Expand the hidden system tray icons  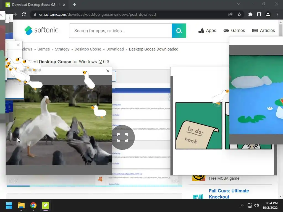click(x=242, y=205)
